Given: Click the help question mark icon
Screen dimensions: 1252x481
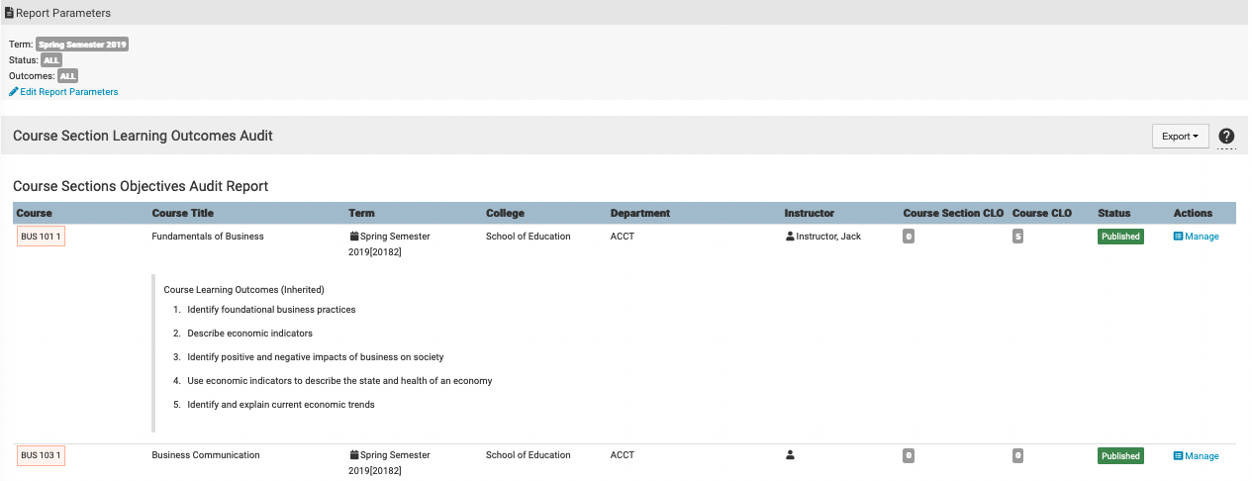Looking at the screenshot, I should coord(1226,137).
